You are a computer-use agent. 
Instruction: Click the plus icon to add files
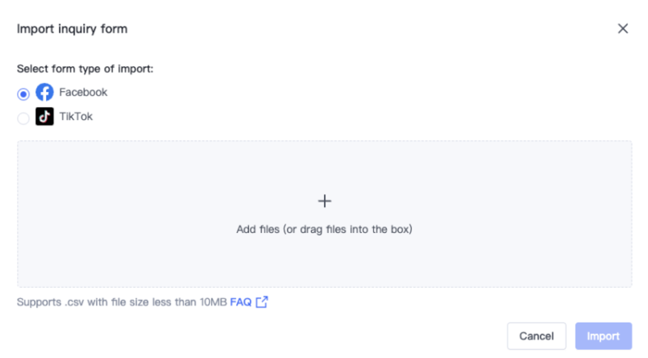(x=324, y=201)
